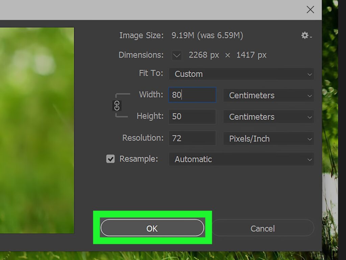Expand the Resample Automatic method dropdown

(x=241, y=159)
